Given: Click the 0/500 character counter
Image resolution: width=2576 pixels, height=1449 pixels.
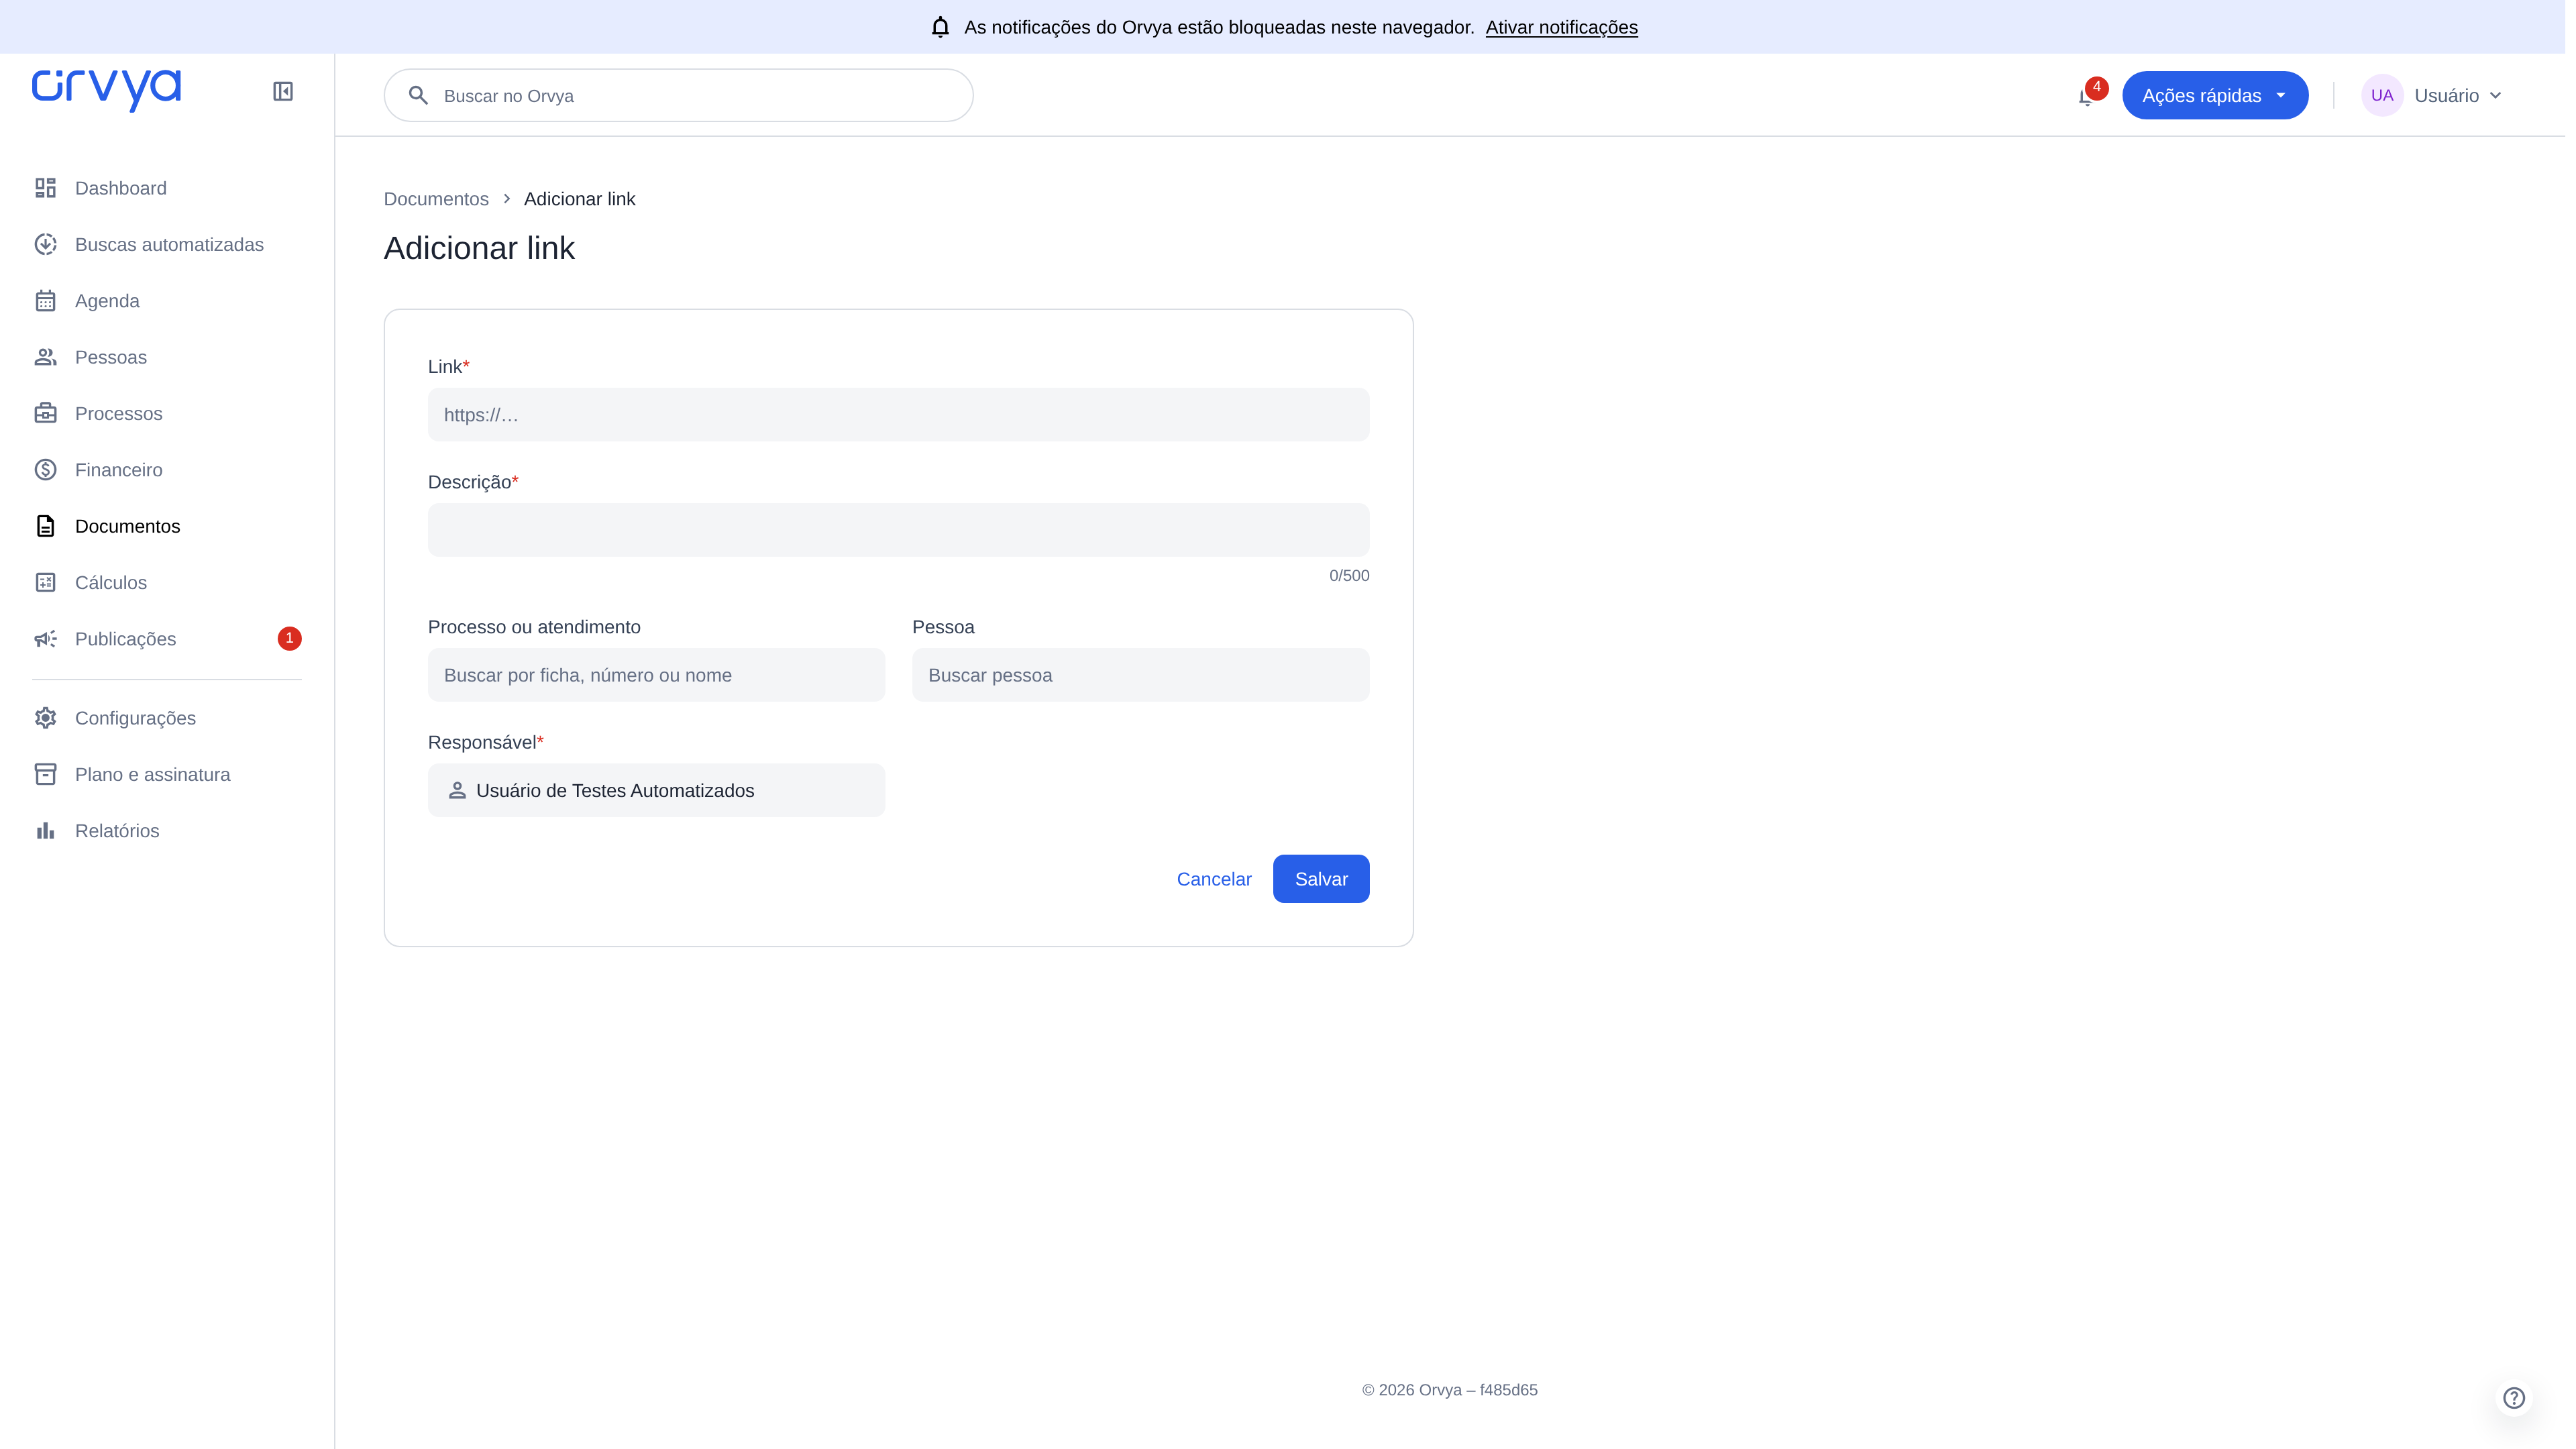Looking at the screenshot, I should point(1349,575).
